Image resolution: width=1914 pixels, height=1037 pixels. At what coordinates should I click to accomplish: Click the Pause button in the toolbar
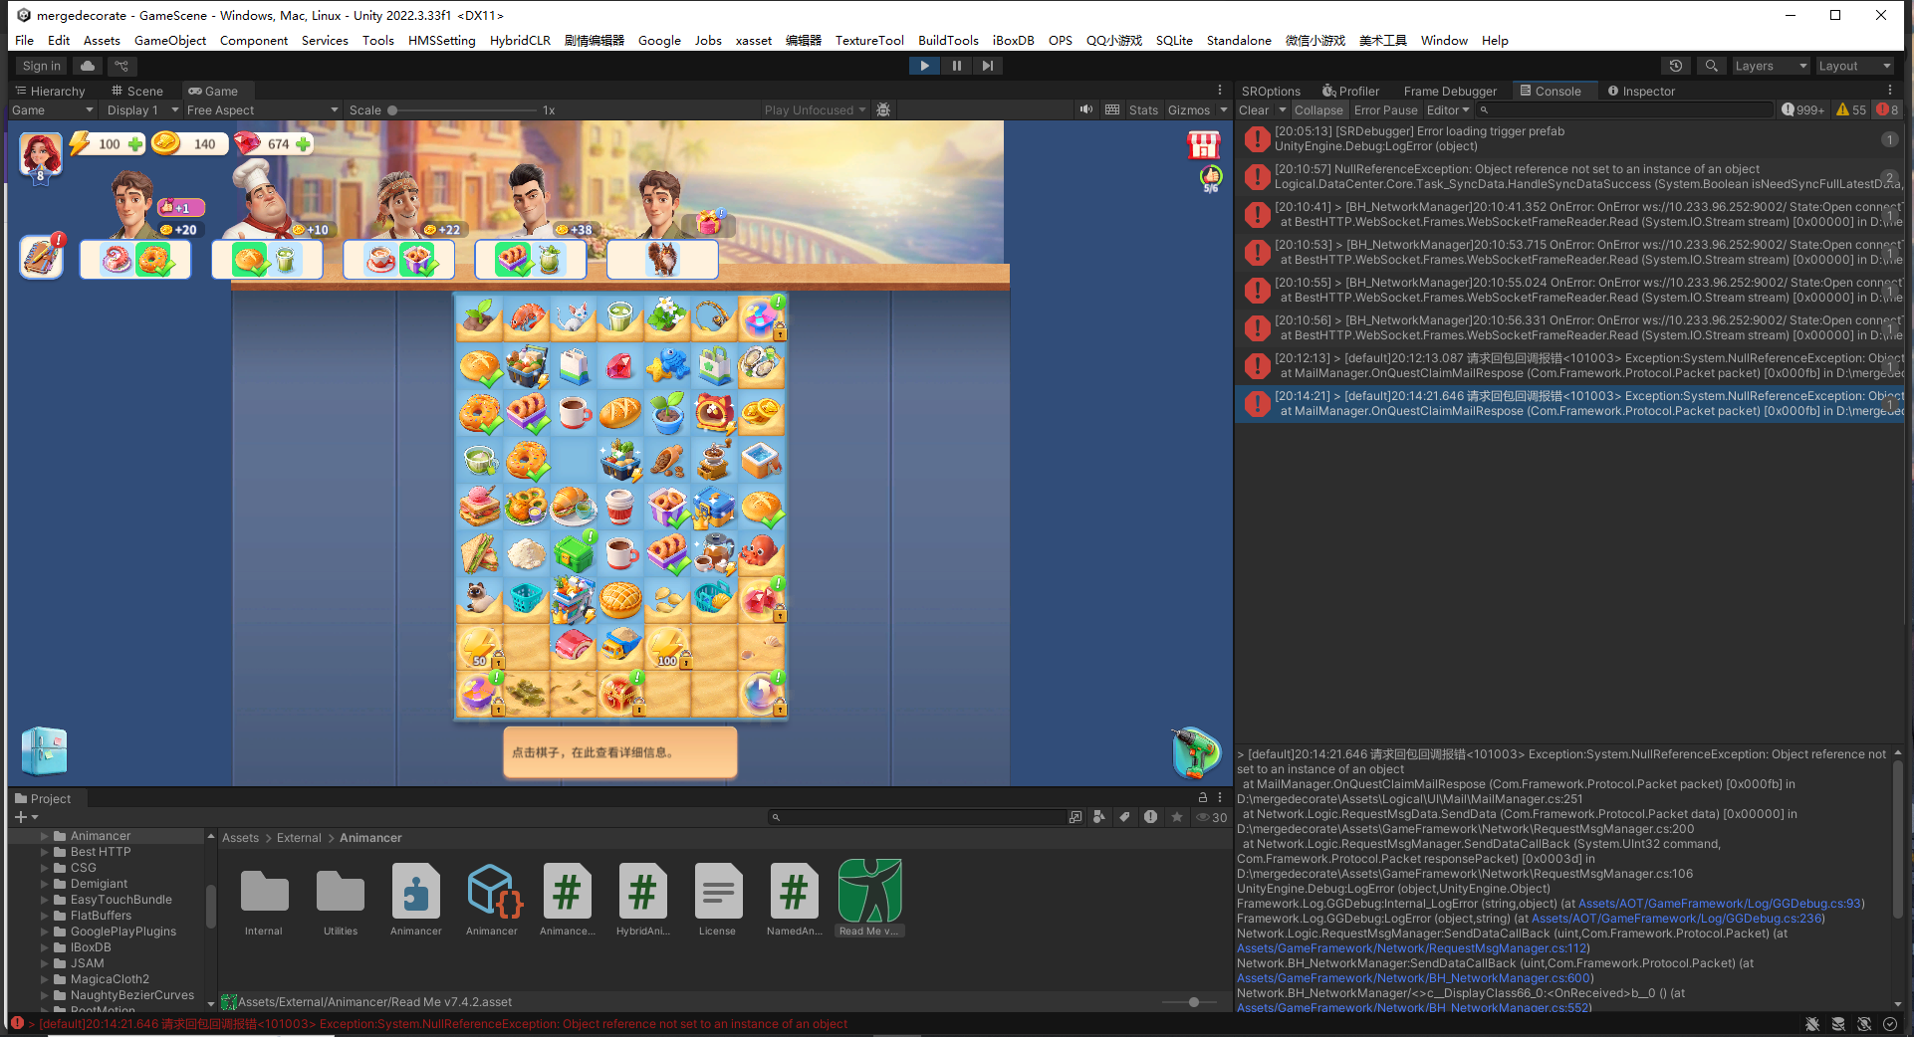[x=956, y=66]
